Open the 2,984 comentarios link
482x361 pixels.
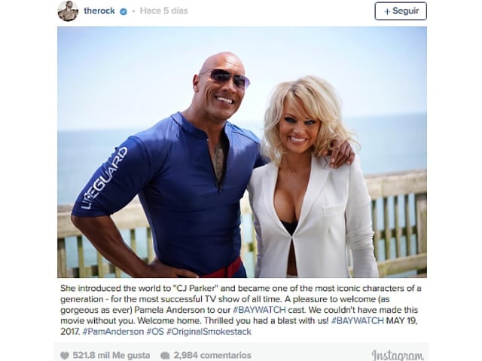[x=212, y=356]
